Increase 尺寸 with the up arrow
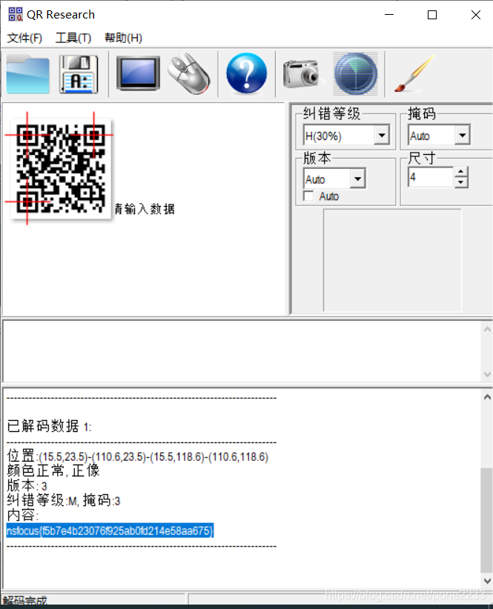Viewport: 493px width, 609px height. pos(461,172)
